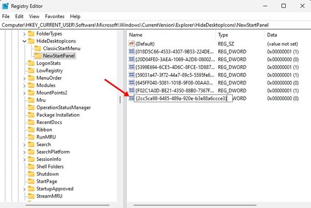Click the DWORD icon of {2cc5ca98 value
This screenshot has width=311, height=208.
131,98
